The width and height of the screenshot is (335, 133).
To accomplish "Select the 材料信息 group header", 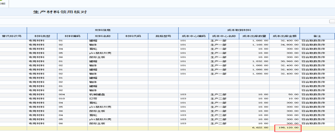I will [x=103, y=30].
